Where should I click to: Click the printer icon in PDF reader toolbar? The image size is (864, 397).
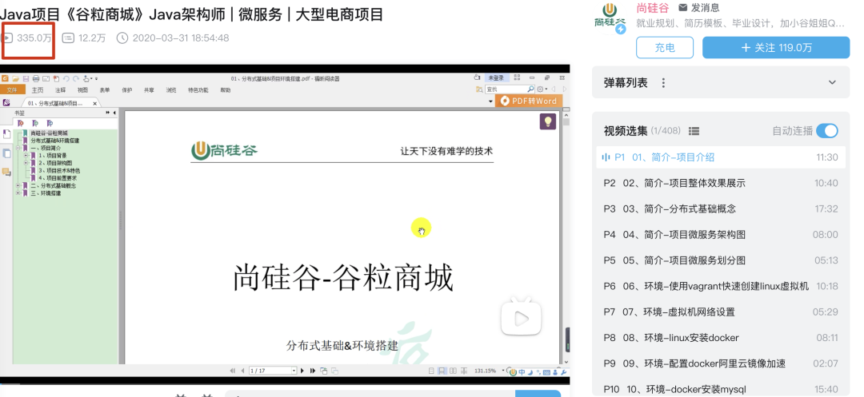click(36, 78)
